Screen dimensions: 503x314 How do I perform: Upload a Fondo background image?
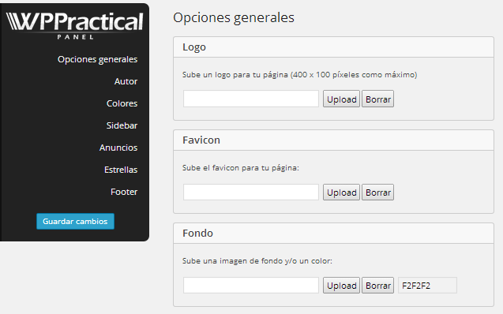tap(341, 285)
